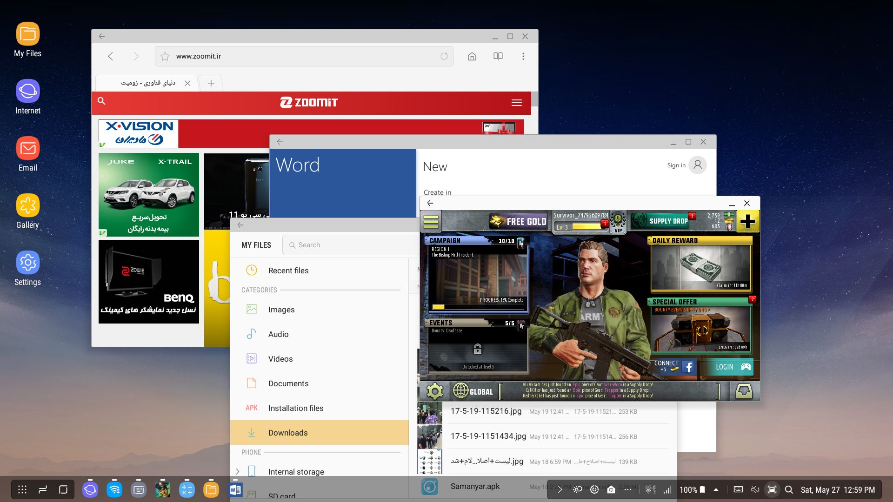Screen dimensions: 893x502
Task: Open the GLOBAL chat button
Action: point(473,391)
